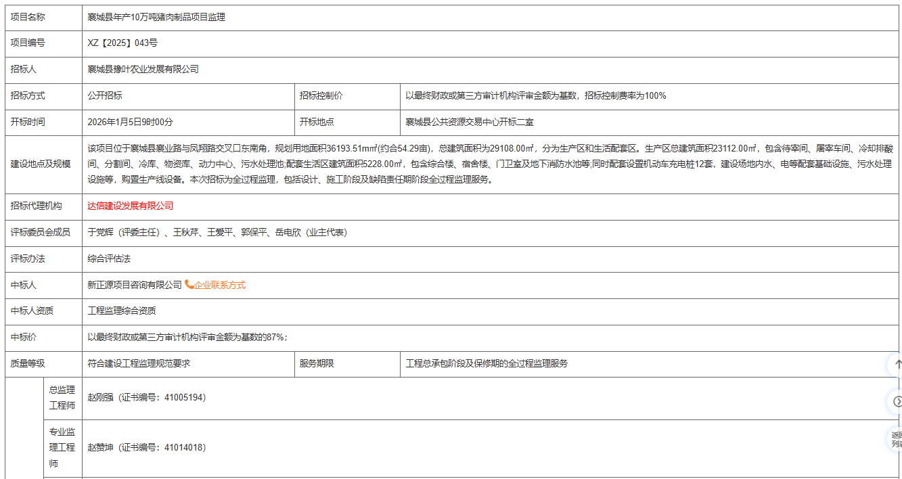Open the 达信建设发展有限公司 agency link

click(x=130, y=206)
